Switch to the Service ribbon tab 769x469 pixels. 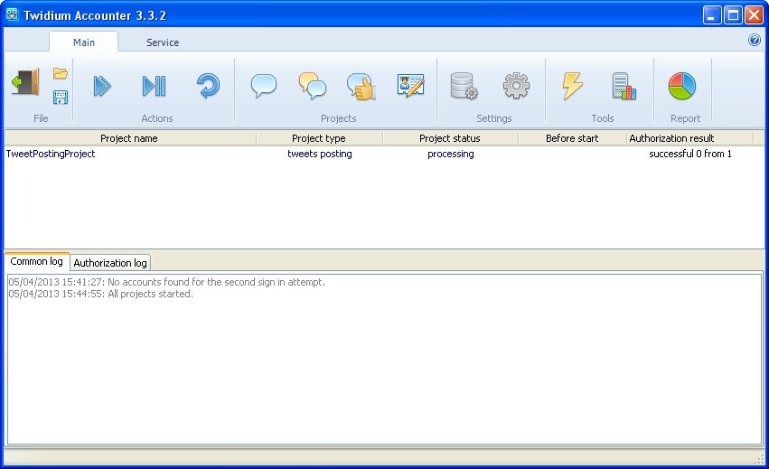(x=163, y=42)
